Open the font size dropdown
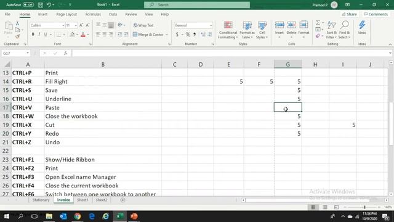 pos(76,25)
